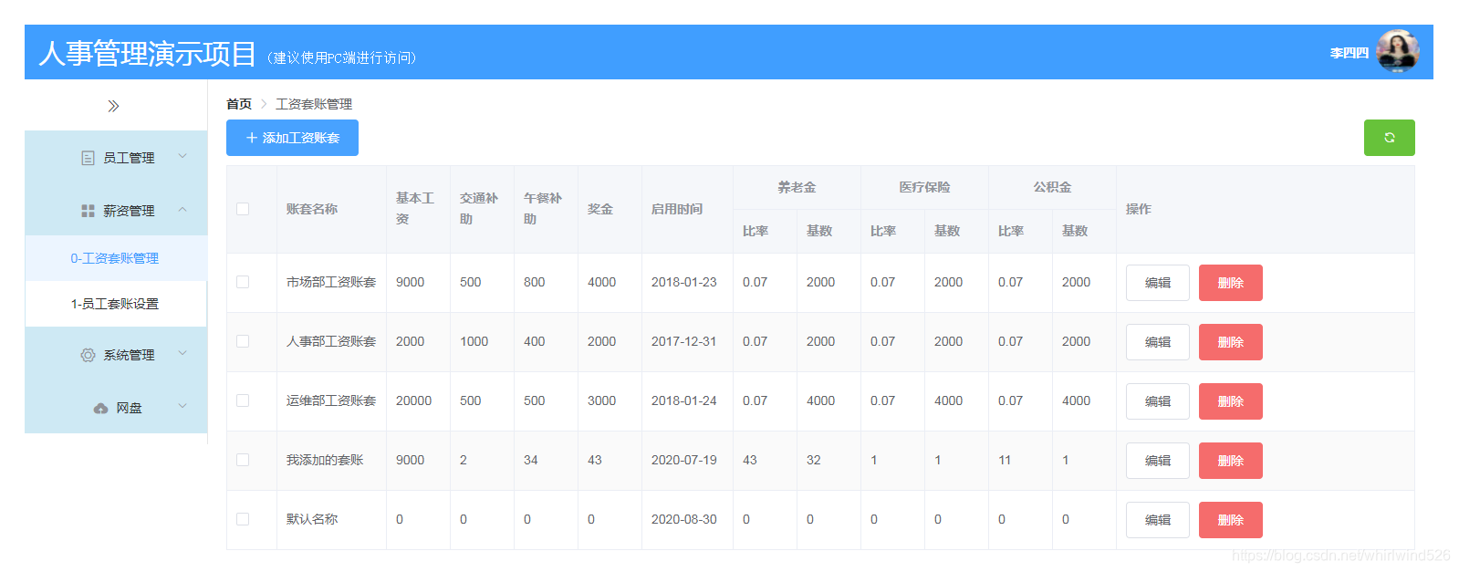
Task: Select the 0-工资套账管理 menu item
Action: pyautogui.click(x=116, y=258)
